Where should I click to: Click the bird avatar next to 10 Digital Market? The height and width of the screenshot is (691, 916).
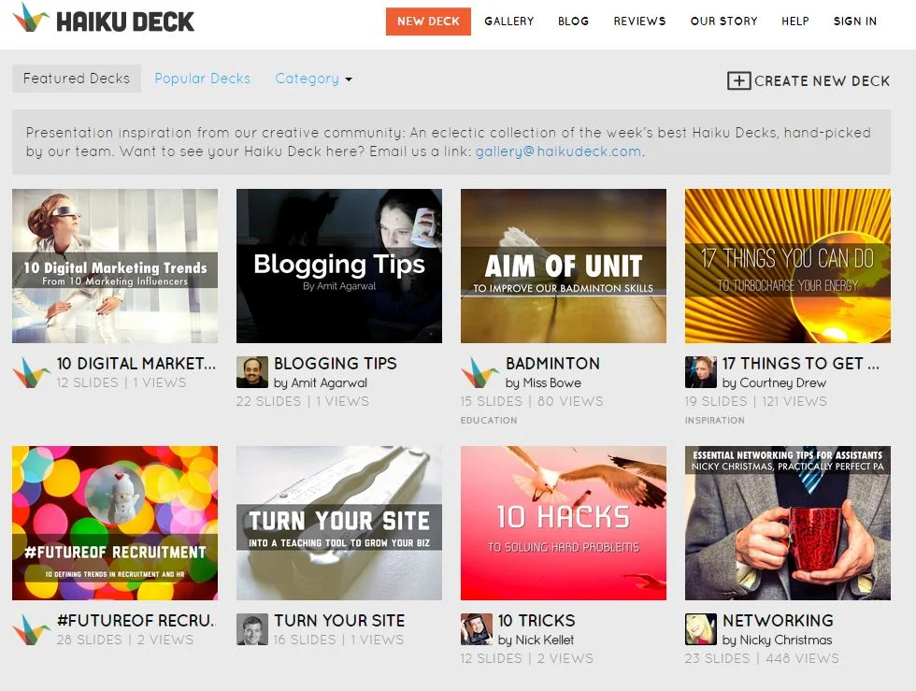click(31, 372)
